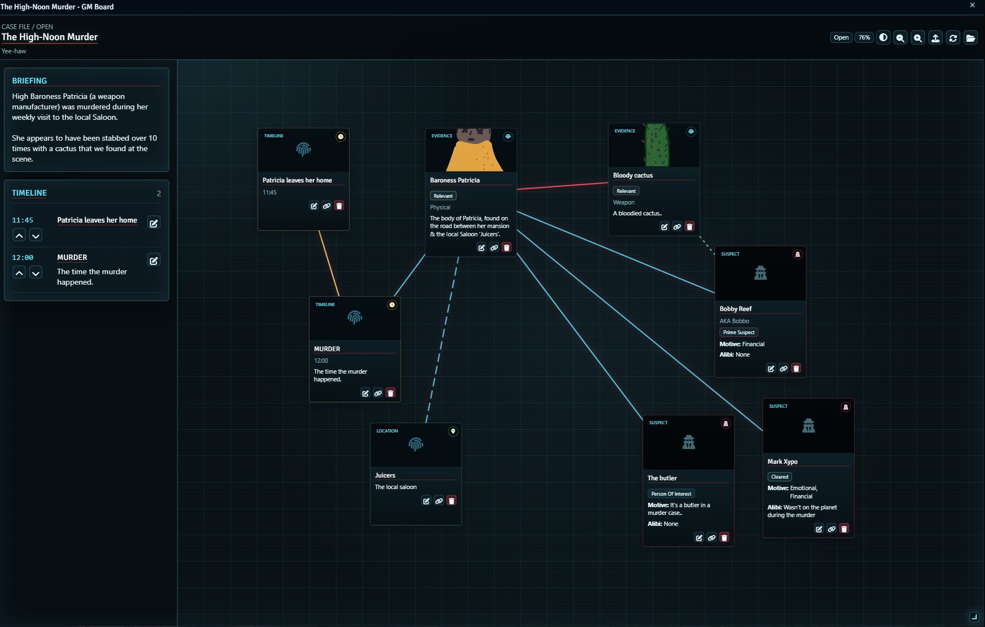
Task: Link the MURDER timeline card on board
Action: click(x=378, y=393)
